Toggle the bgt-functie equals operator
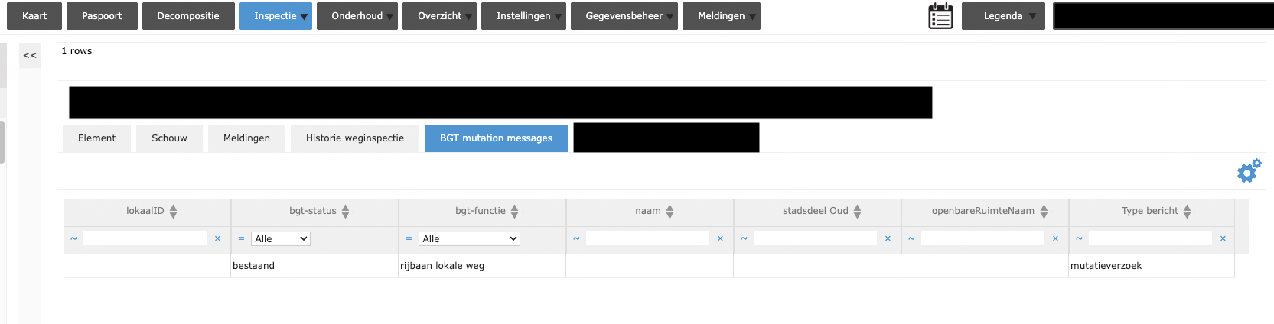 click(x=409, y=239)
